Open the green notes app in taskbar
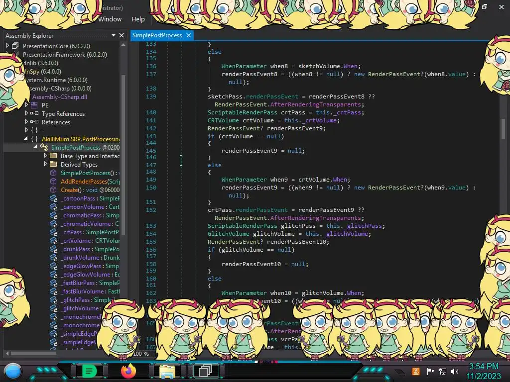Viewport: 510px width, 382px height. [x=89, y=371]
